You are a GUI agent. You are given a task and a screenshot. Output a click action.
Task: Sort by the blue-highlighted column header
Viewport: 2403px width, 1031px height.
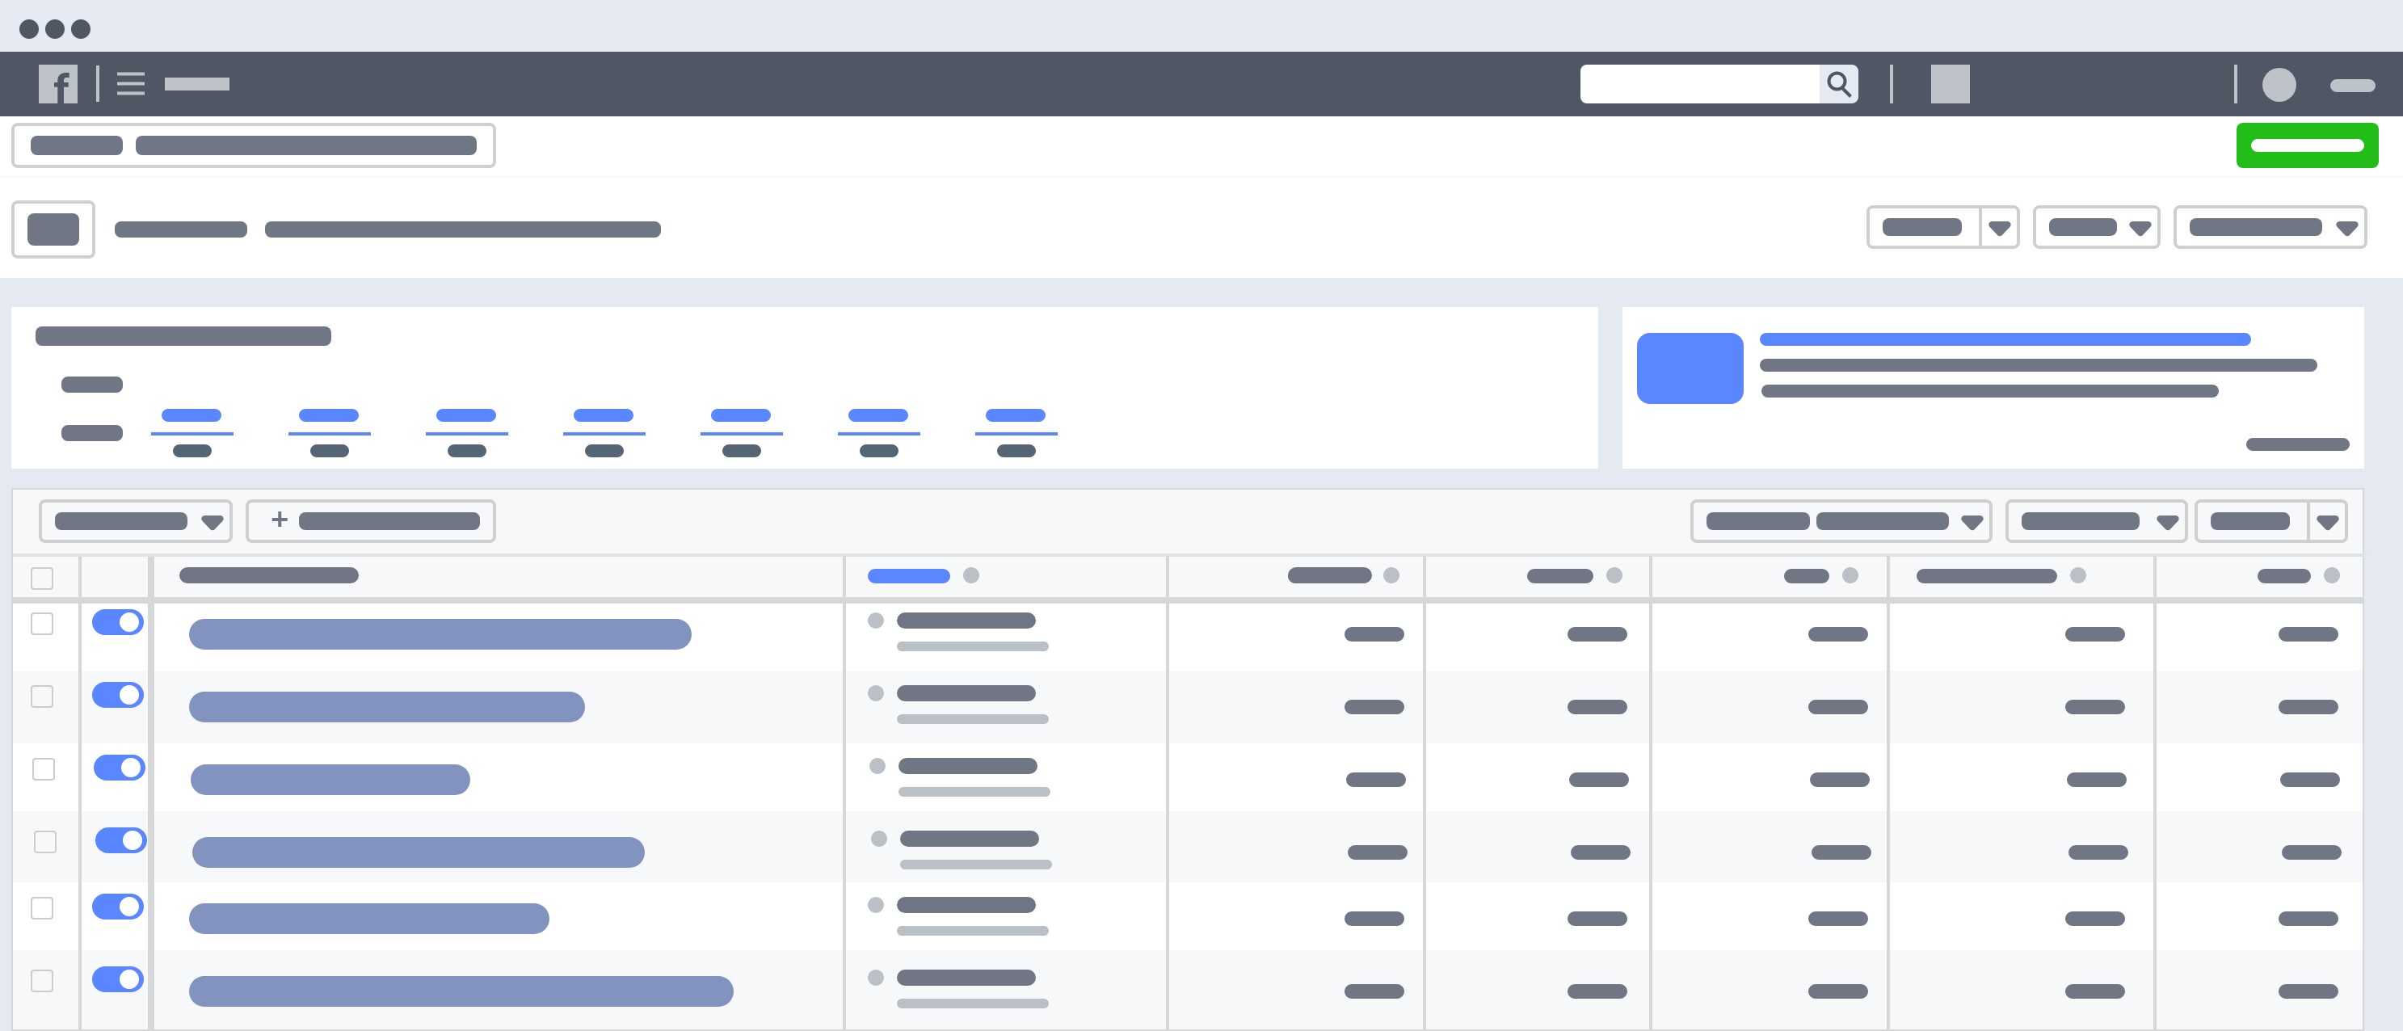click(908, 575)
